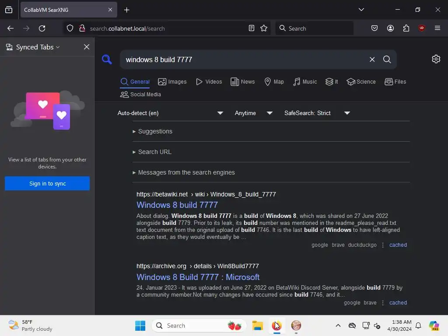
Task: Click 'duckduckgo' engine label on first result
Action: (362, 245)
